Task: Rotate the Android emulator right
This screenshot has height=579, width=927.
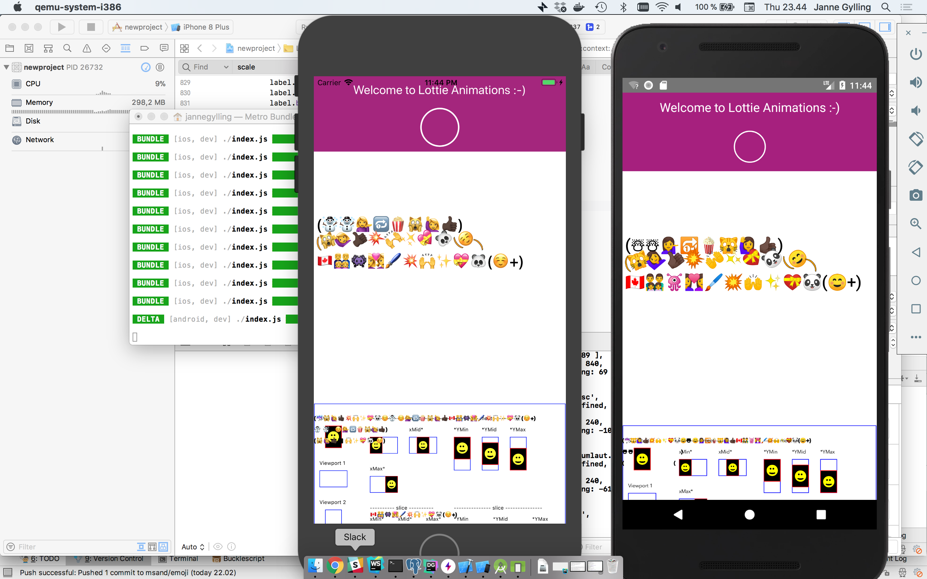Action: pos(916,167)
